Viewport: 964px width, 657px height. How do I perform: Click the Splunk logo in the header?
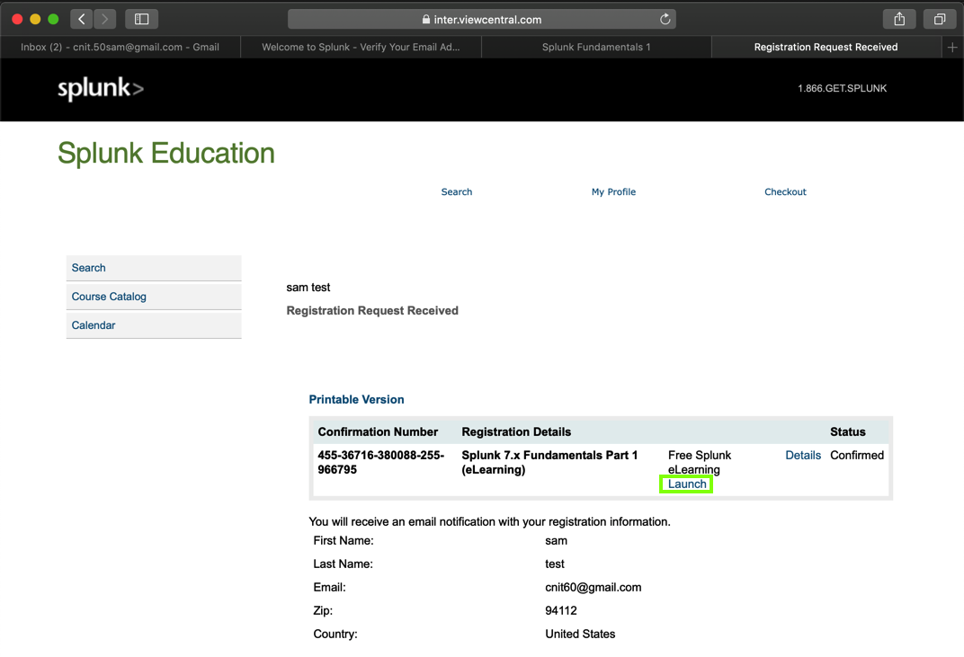click(101, 89)
